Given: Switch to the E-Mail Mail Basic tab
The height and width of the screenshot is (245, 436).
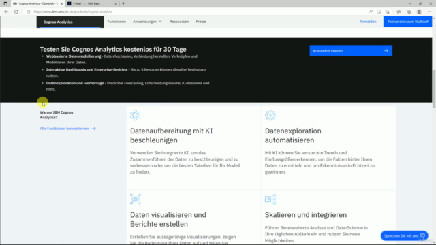Looking at the screenshot, I should pyautogui.click(x=93, y=3).
